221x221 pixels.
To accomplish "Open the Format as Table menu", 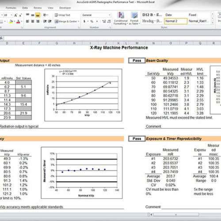I will point(134,18).
